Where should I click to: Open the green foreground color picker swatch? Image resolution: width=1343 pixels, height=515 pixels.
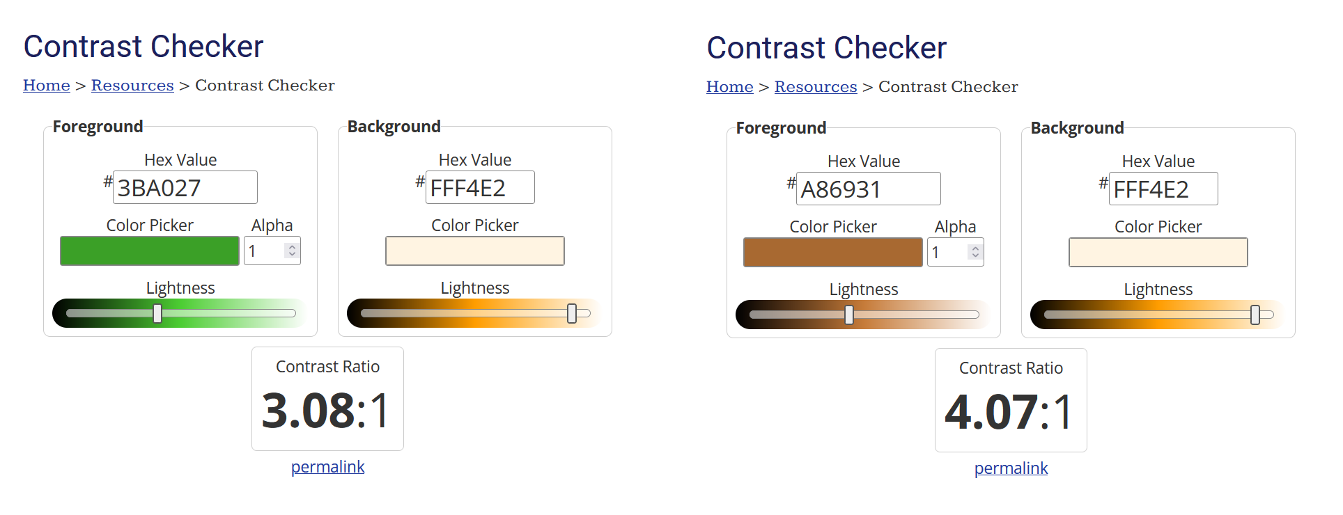(x=150, y=251)
